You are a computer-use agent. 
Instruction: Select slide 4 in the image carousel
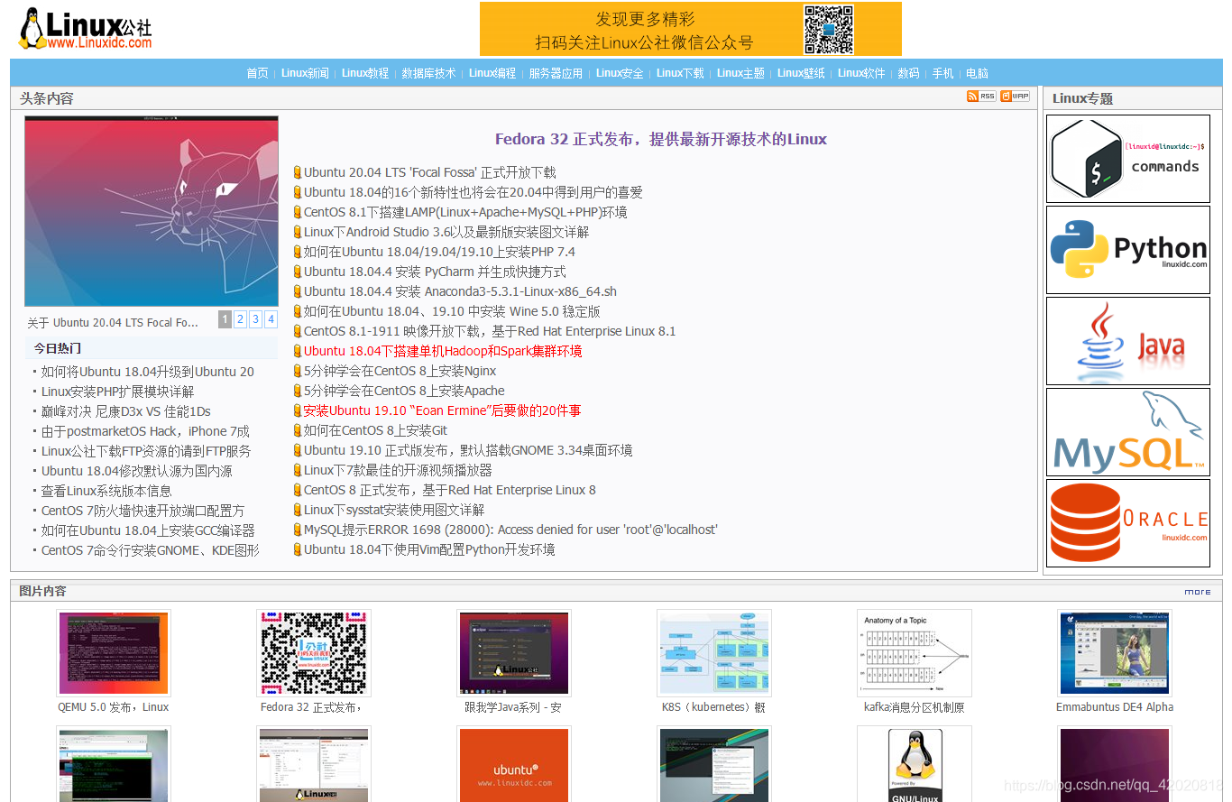pyautogui.click(x=271, y=319)
